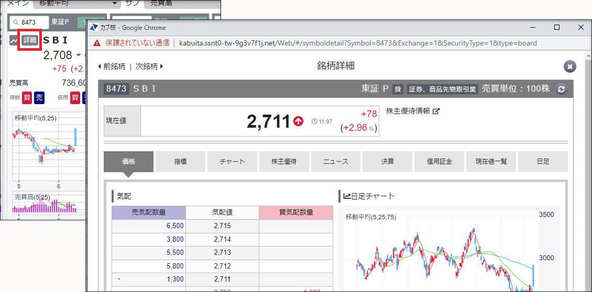Close the 銘柄詳細 panel with round X

tap(569, 67)
